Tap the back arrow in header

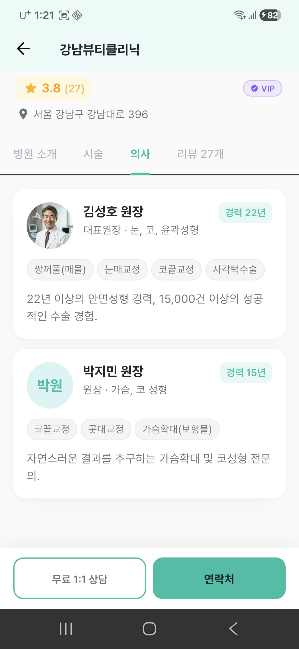(x=24, y=49)
